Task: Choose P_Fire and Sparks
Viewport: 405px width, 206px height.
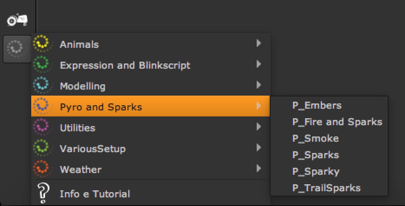Action: point(337,122)
